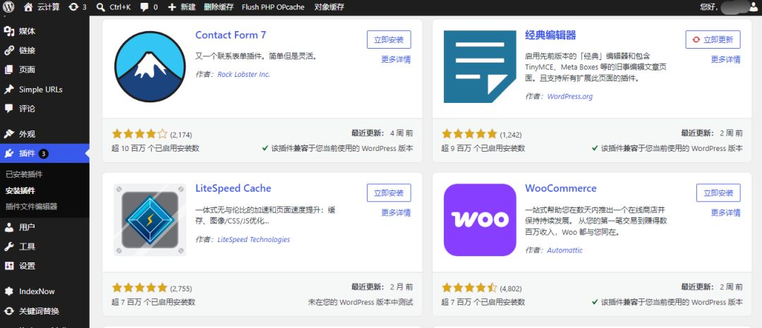Select the 安装插件 submenu item
This screenshot has height=328, width=762.
20,190
